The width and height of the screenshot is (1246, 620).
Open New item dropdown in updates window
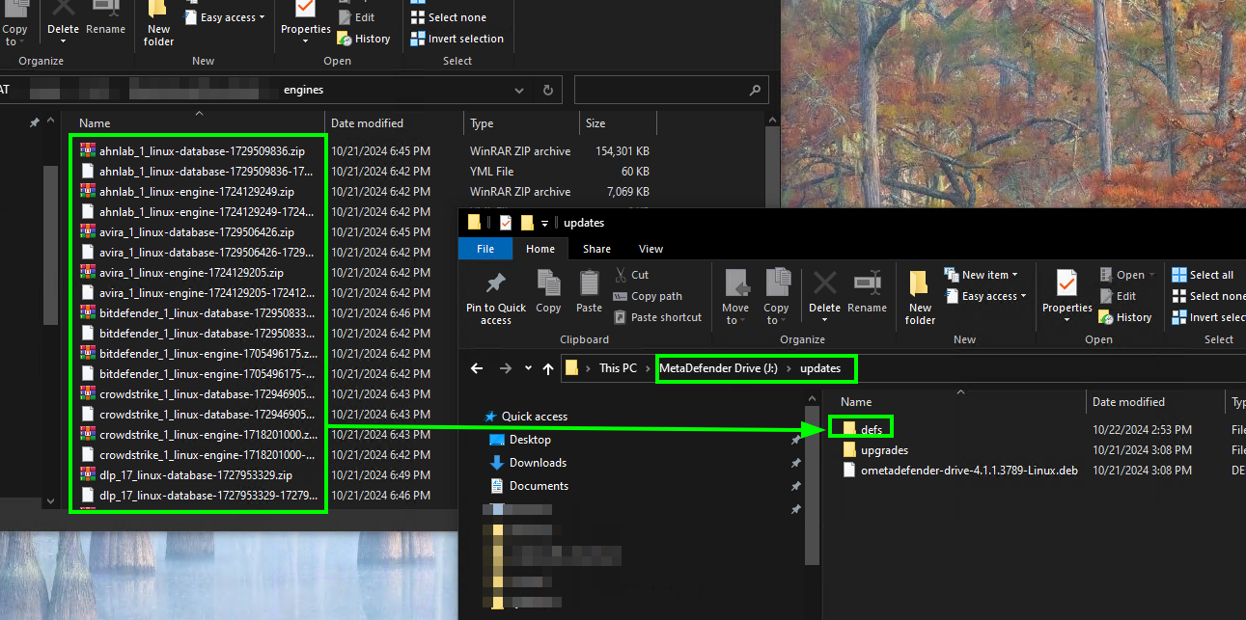tap(981, 275)
